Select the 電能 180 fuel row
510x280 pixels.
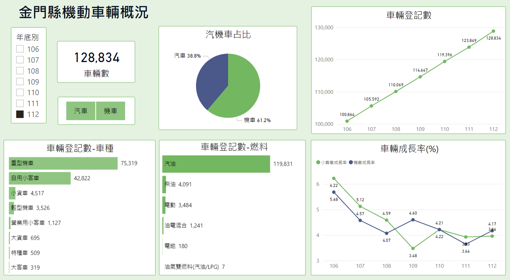click(176, 246)
